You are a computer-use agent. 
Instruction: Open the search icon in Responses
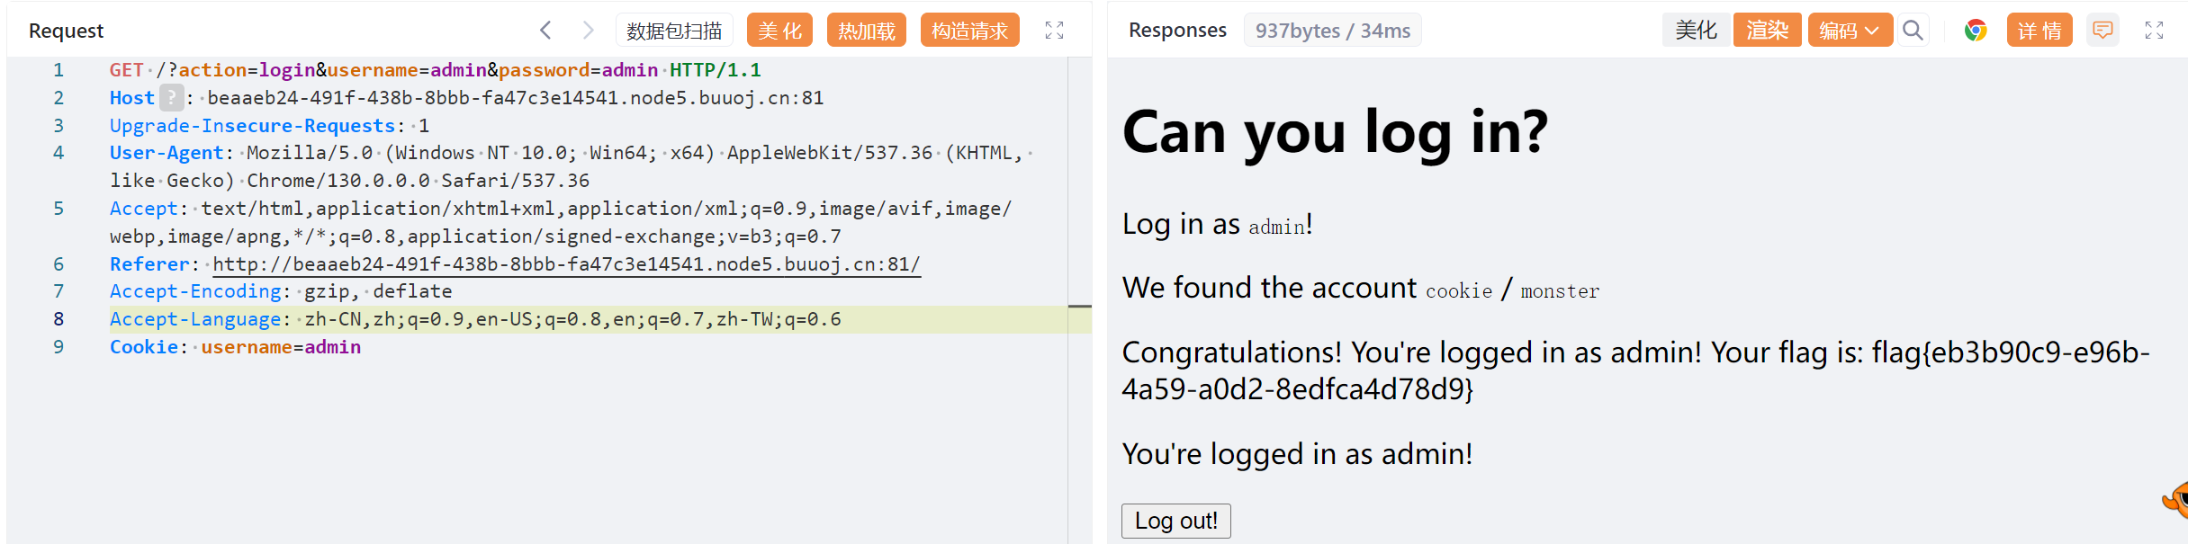click(1913, 31)
